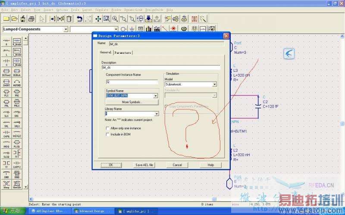Select the RIND palette component

(17, 174)
